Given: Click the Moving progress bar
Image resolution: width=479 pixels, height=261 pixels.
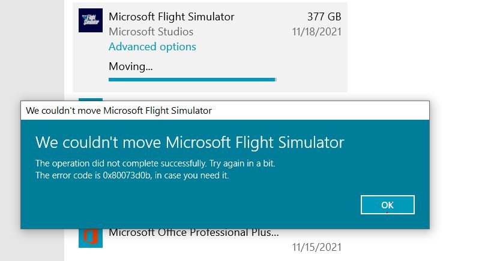Looking at the screenshot, I should point(192,79).
